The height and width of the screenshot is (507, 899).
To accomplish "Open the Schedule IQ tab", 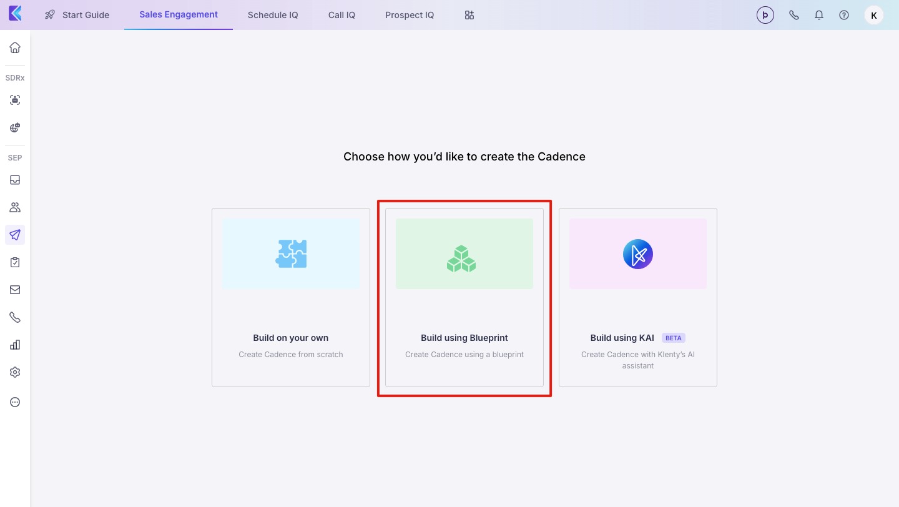I will tap(273, 15).
